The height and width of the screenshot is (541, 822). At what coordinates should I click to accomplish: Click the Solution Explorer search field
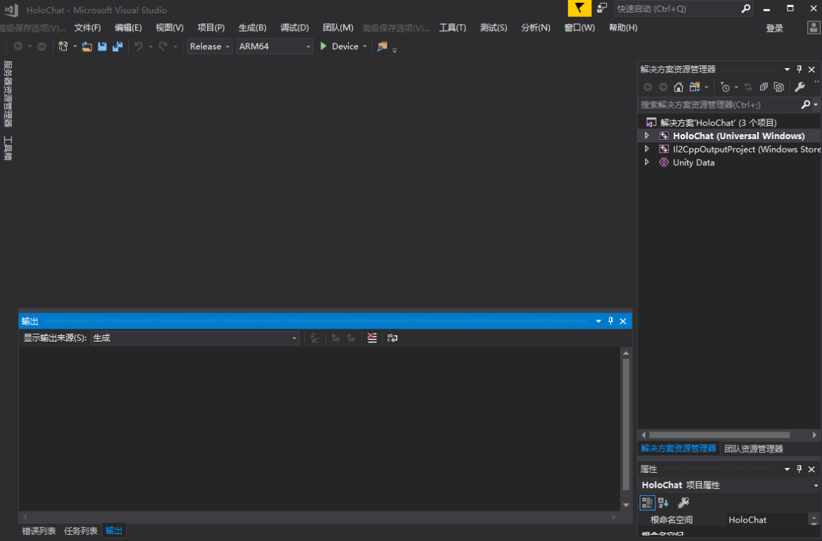[x=719, y=105]
